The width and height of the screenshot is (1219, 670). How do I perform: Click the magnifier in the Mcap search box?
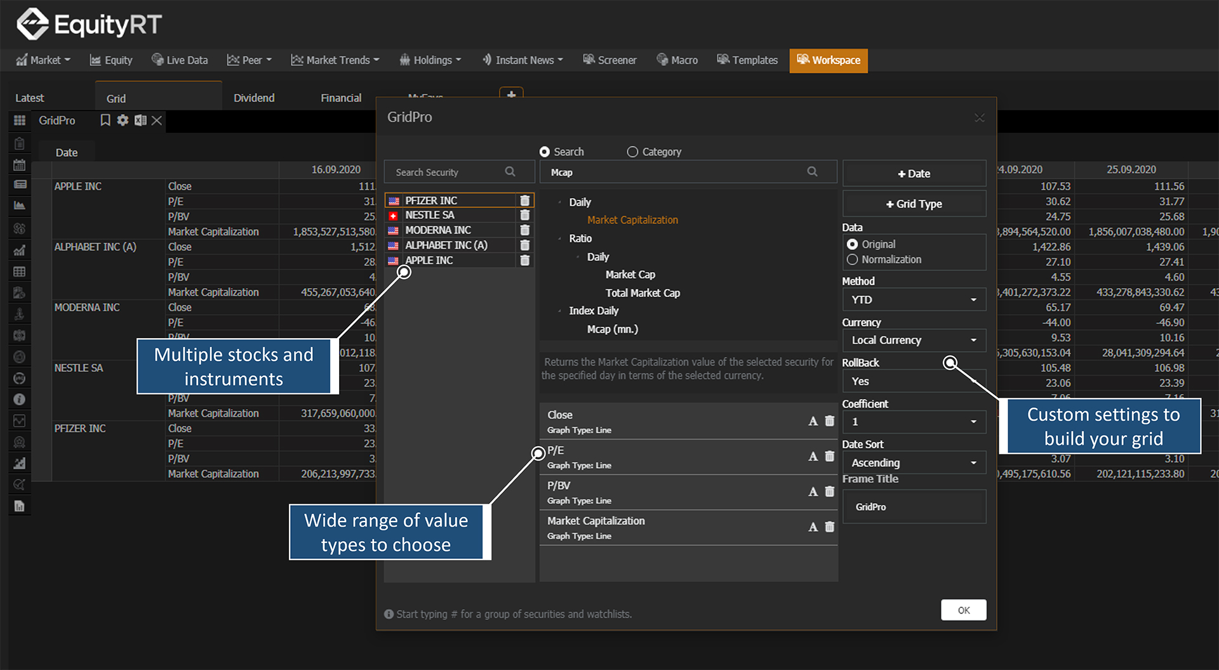coord(812,172)
